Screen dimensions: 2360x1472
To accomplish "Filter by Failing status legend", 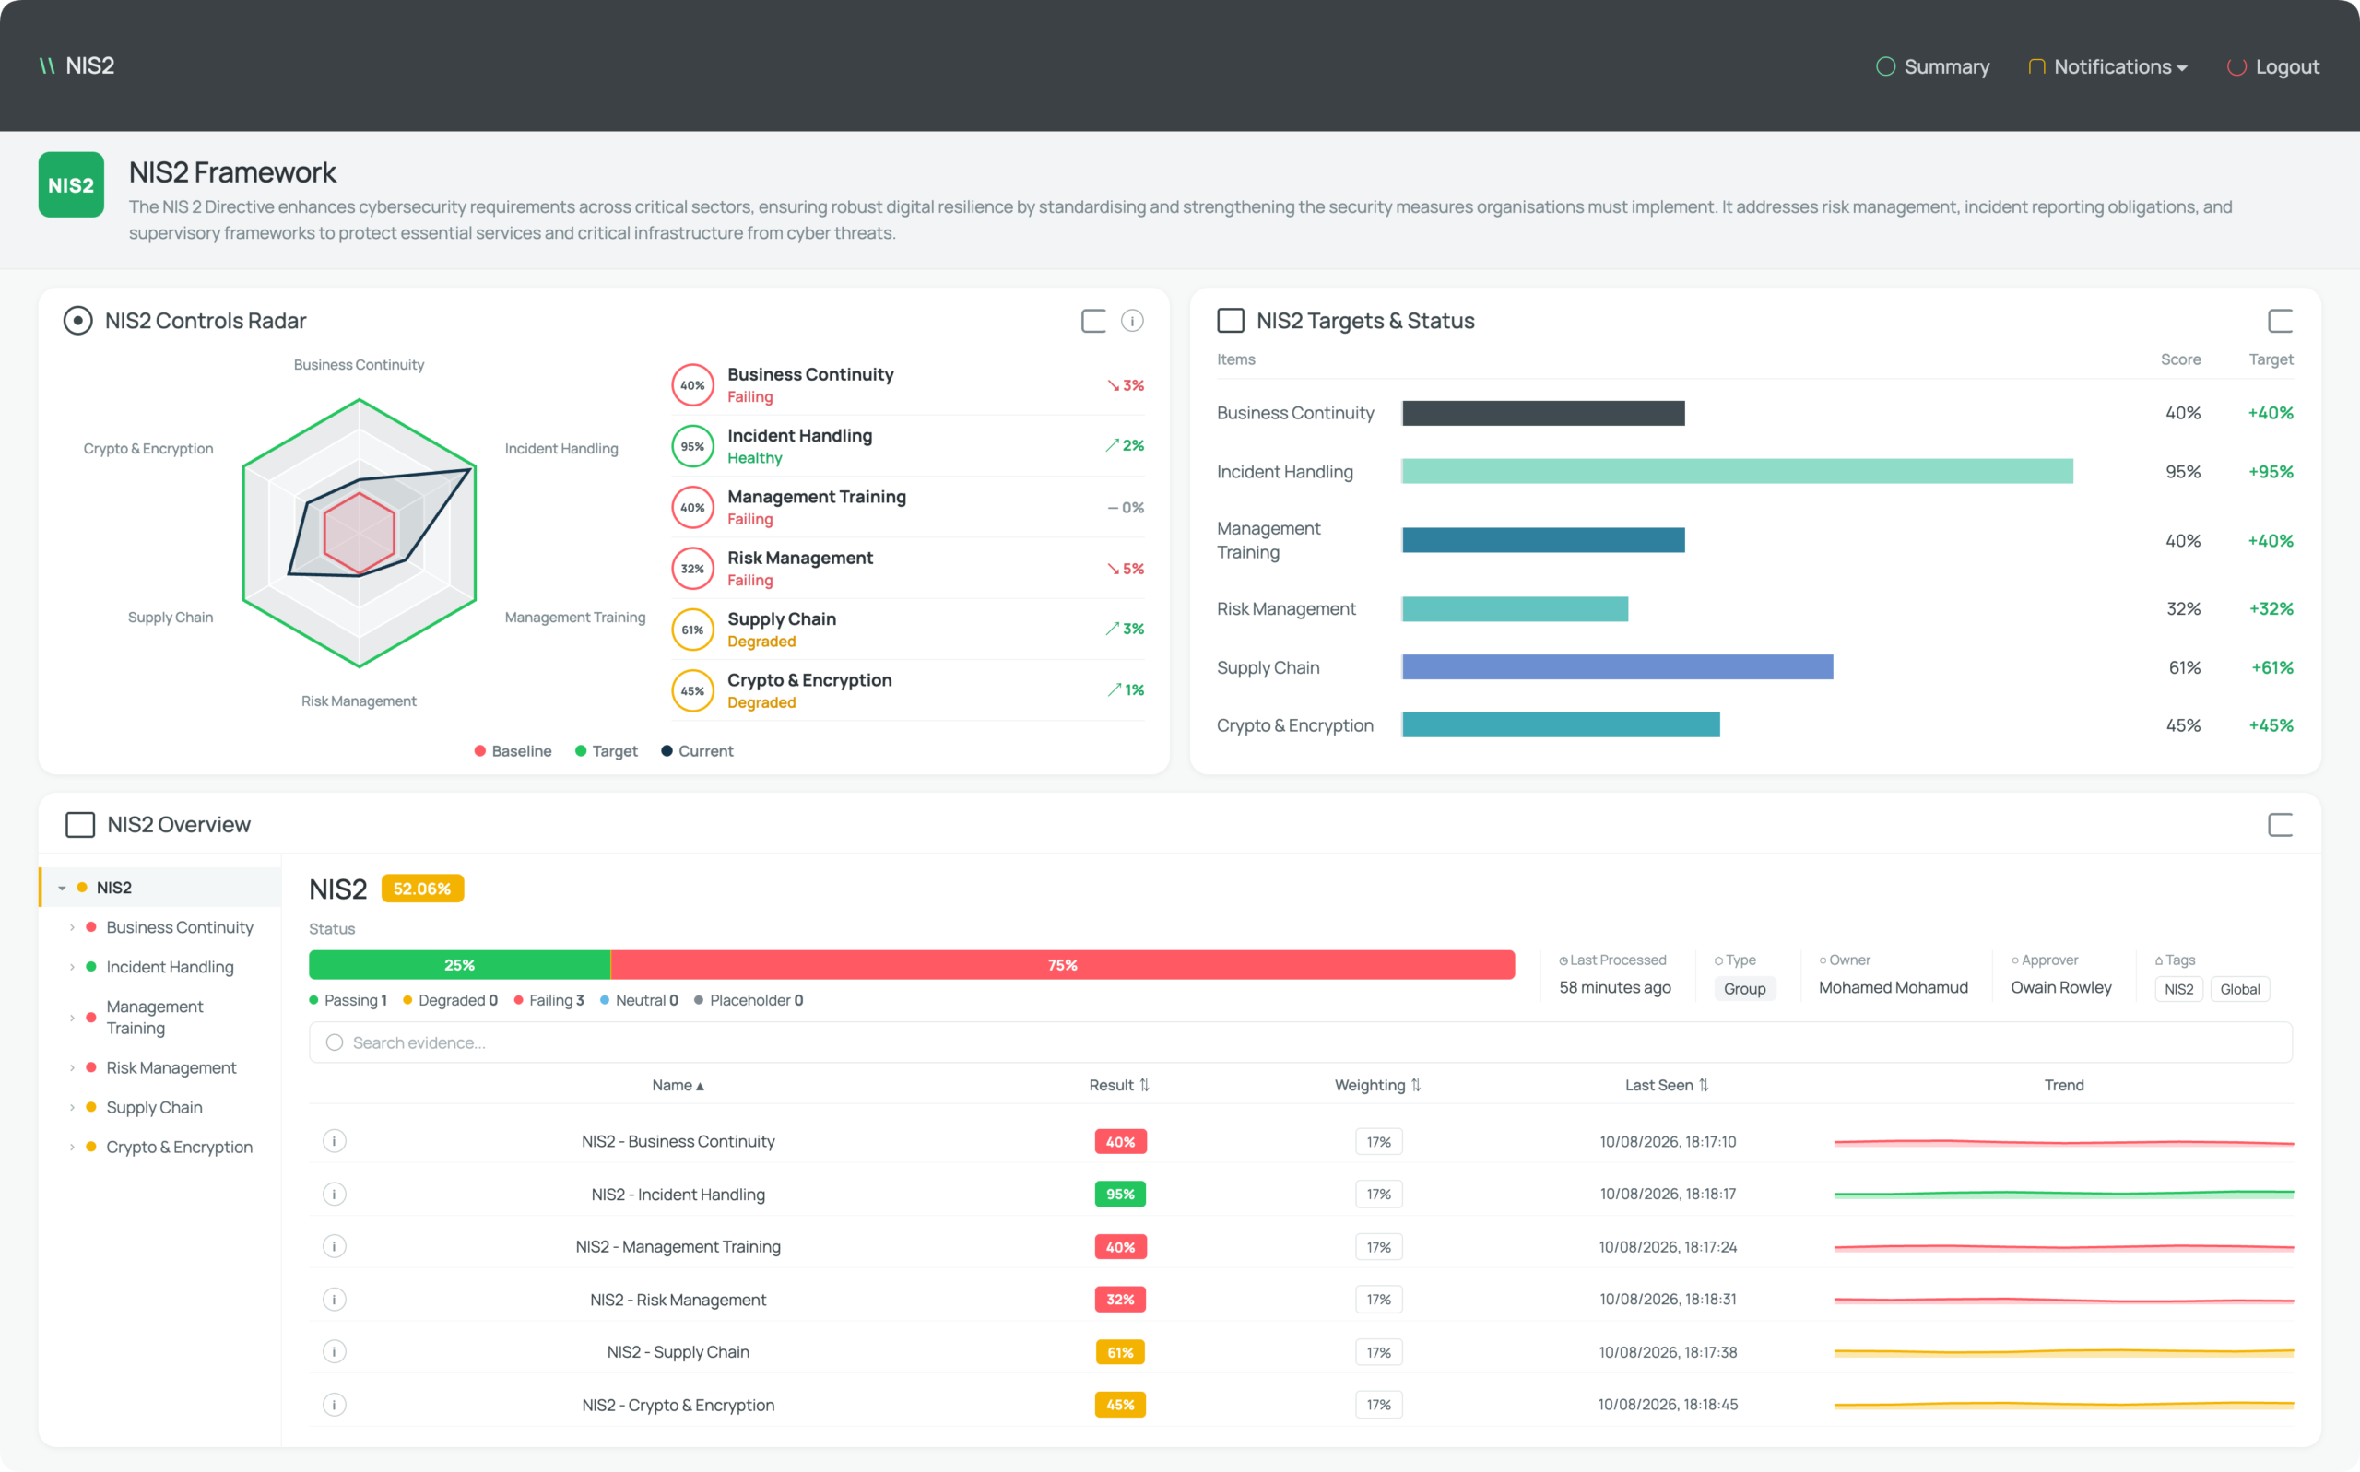I will click(549, 1000).
